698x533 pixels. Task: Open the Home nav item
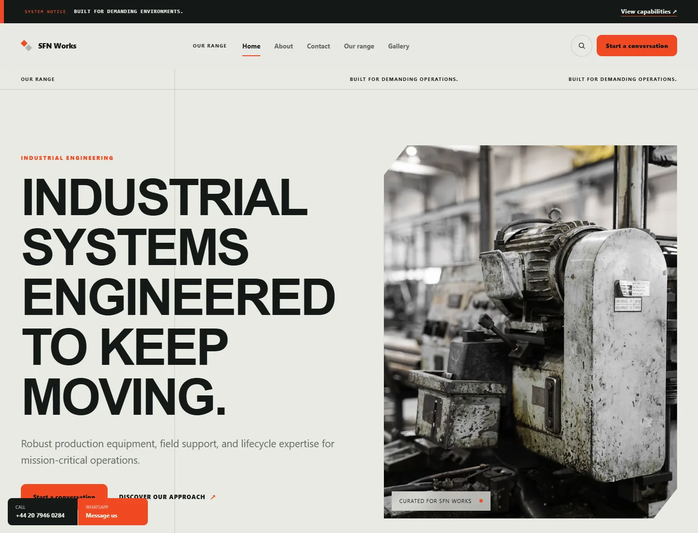coord(251,46)
